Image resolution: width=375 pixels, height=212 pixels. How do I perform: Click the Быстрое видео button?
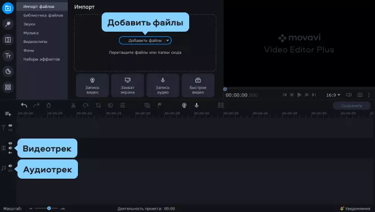(198, 85)
